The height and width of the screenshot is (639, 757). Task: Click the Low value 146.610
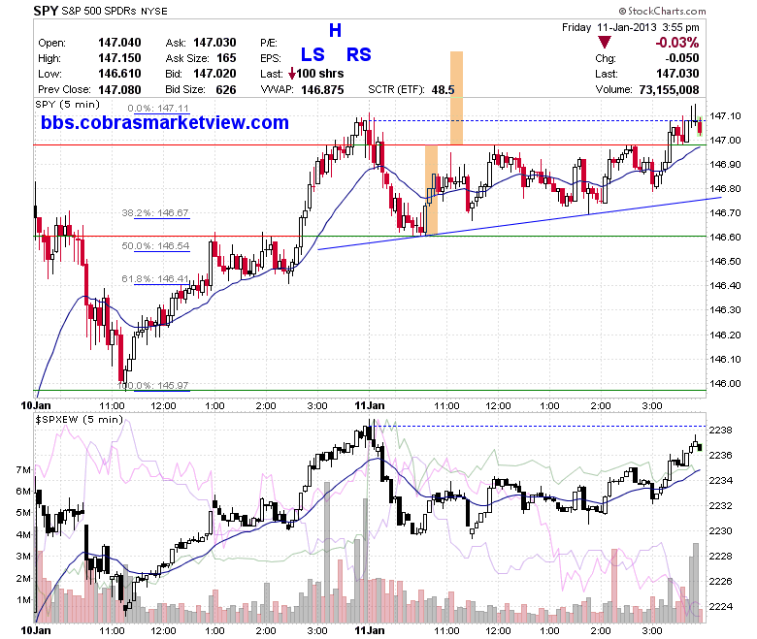119,74
